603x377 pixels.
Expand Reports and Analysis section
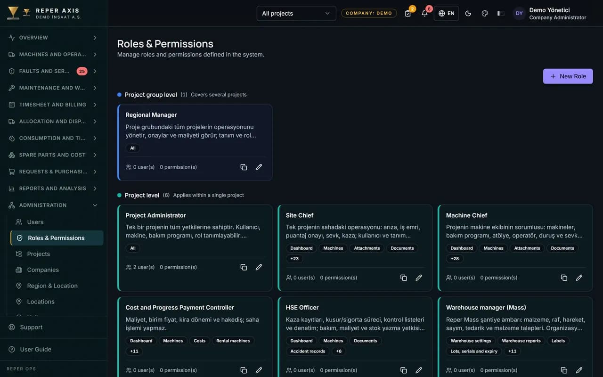coord(53,188)
